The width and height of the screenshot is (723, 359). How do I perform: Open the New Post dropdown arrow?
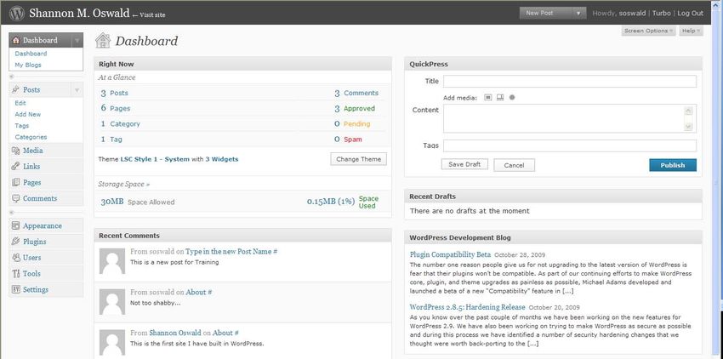point(578,13)
